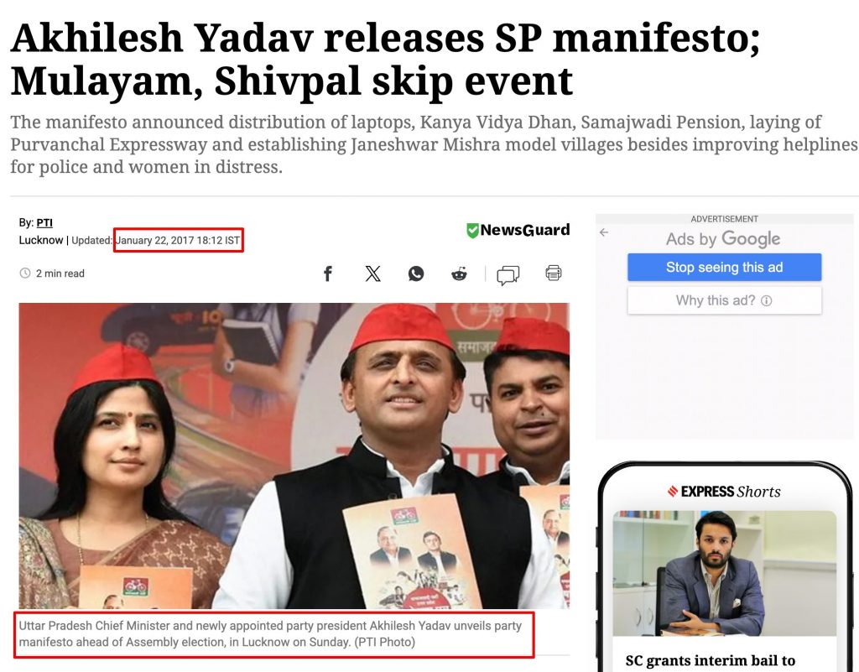Select the Why this ad? button
859x672 pixels.
coord(724,300)
